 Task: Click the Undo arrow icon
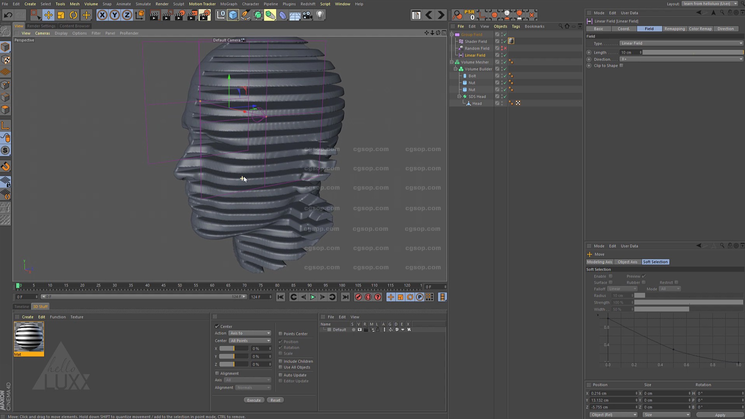(x=8, y=15)
